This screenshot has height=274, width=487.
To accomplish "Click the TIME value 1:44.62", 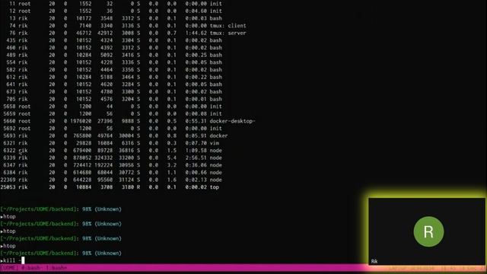I will (196, 33).
